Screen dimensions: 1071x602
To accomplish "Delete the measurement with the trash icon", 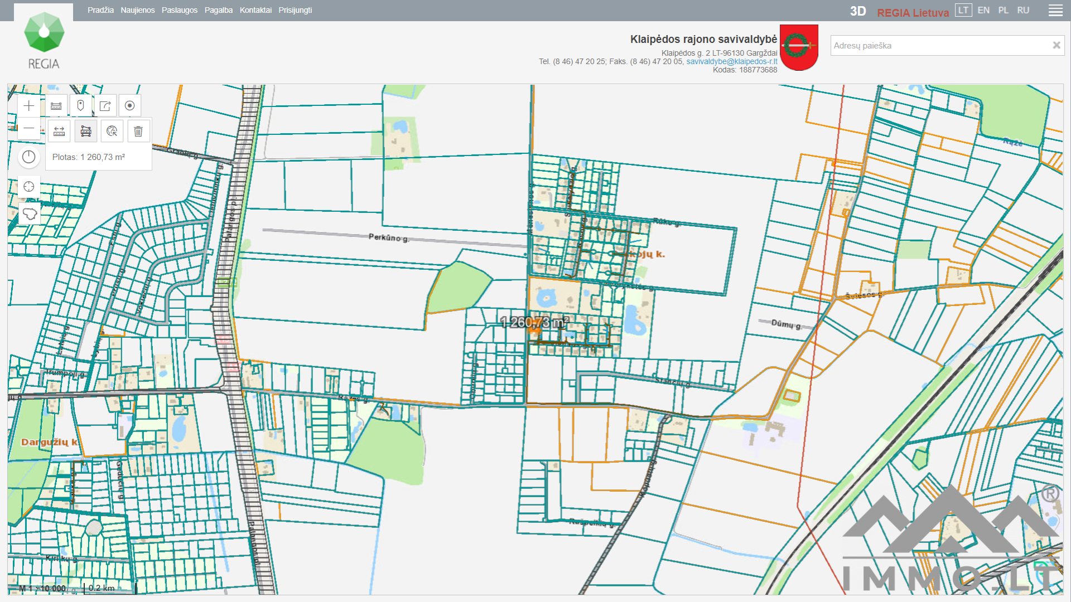I will click(138, 132).
